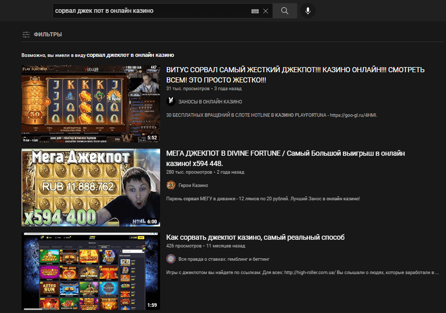Click the ЗАНОСЫ В ОНЛАЙН КАЗИНО channel avatar
The height and width of the screenshot is (313, 446).
[x=171, y=101]
